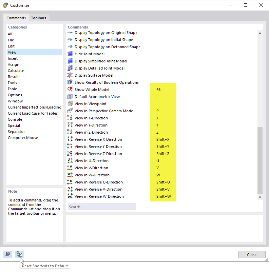Click the Show Results of Boolean Operations icon
269x272 pixels.
pos(70,82)
